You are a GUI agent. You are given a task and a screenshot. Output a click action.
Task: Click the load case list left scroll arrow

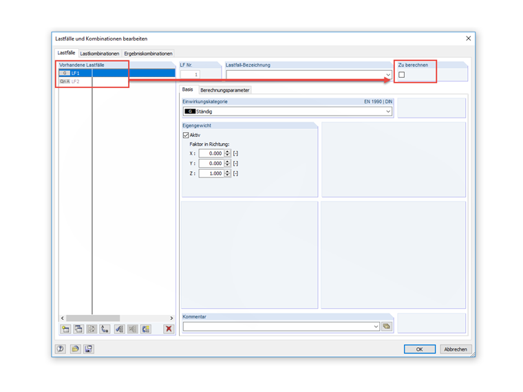(x=63, y=318)
